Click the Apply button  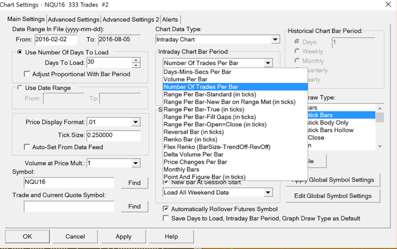pyautogui.click(x=124, y=237)
